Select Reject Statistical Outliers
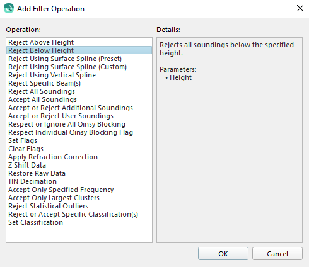The image size is (309, 267). (79, 206)
